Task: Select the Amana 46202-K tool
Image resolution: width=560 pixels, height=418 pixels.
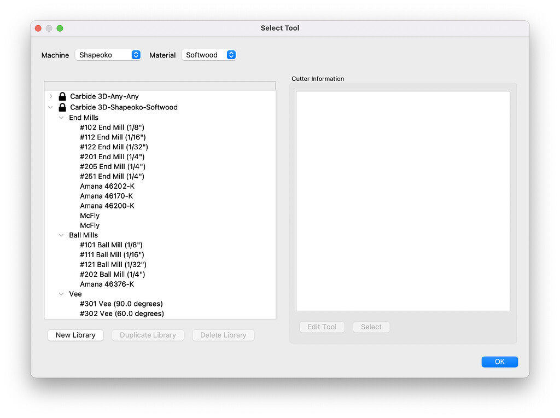Action: (107, 186)
